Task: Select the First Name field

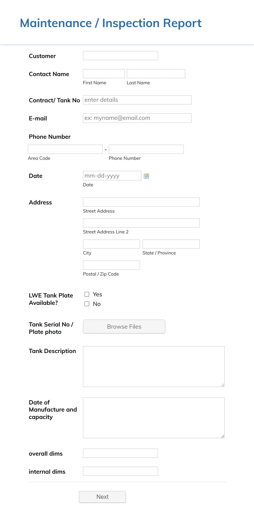Action: 104,73
